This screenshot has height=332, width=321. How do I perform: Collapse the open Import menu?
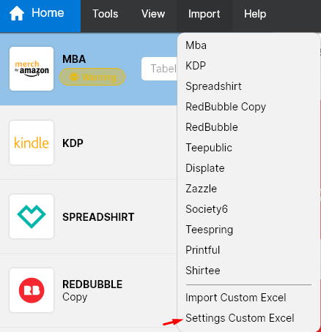click(204, 14)
